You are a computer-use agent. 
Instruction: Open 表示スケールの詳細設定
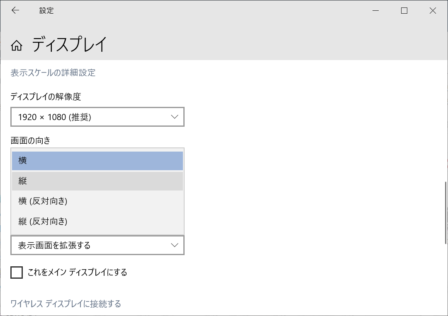[53, 72]
